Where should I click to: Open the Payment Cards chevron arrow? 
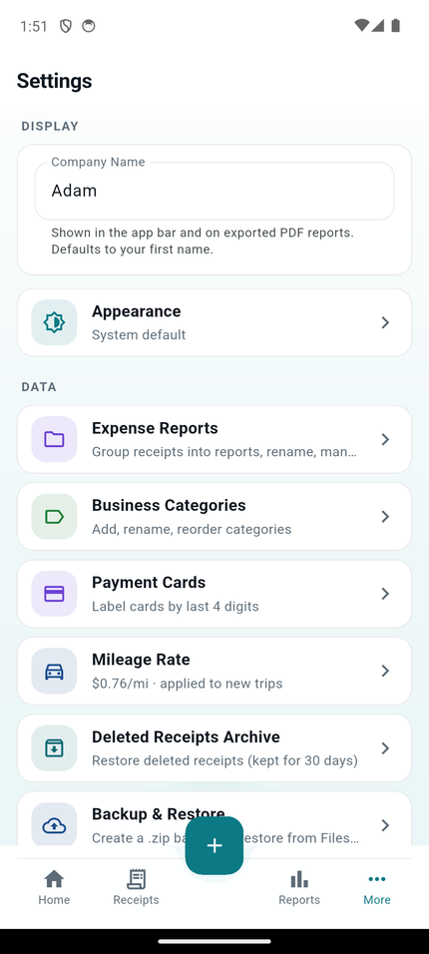(x=385, y=594)
